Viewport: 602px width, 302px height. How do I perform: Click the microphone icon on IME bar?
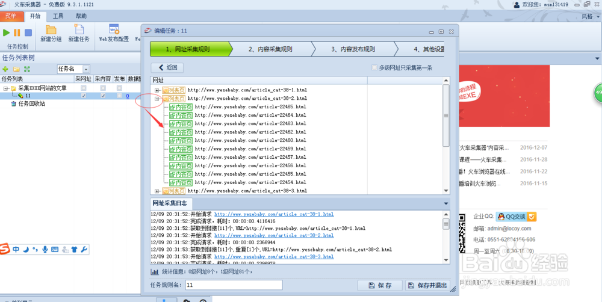point(45,250)
